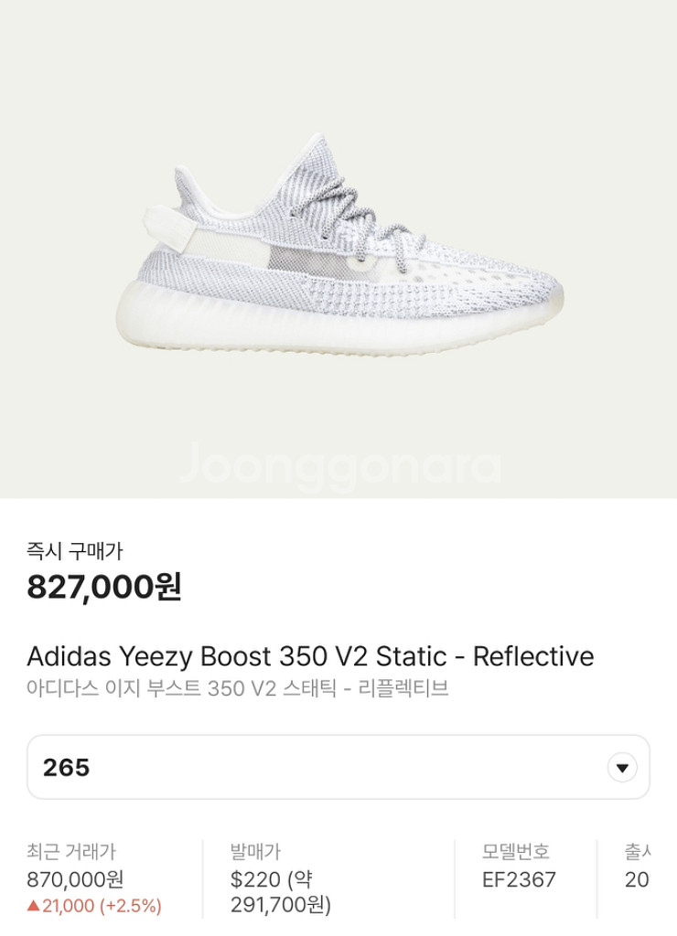Tap the Yeezy sneaker product image

click(x=352, y=256)
